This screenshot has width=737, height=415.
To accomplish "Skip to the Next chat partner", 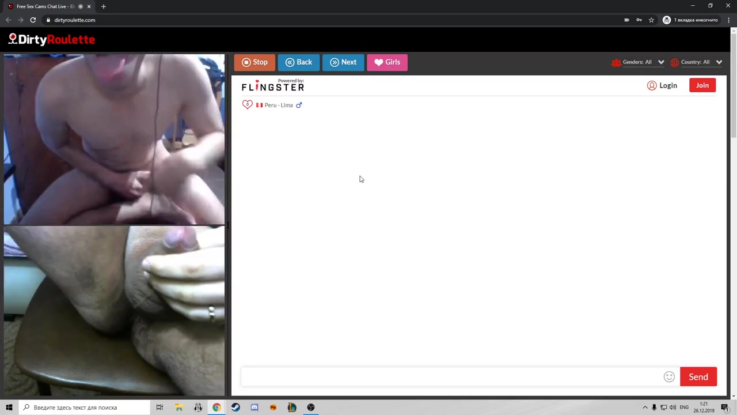I will coord(343,62).
